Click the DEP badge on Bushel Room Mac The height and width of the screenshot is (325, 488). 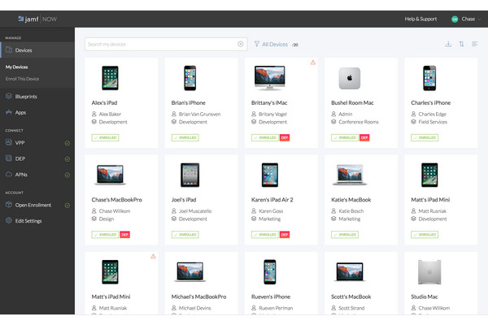(x=364, y=137)
